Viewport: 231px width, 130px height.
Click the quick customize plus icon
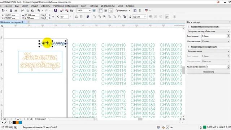174,17
